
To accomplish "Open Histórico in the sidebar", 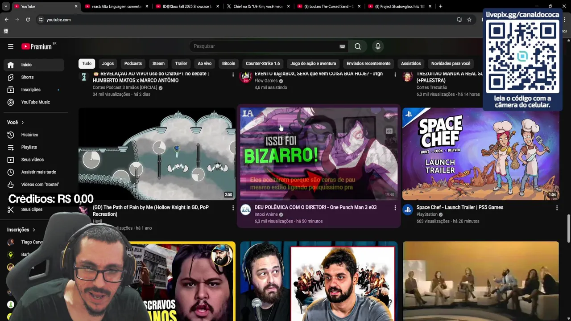I will pos(34,135).
